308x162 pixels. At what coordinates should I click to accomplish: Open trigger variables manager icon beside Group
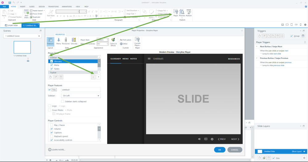point(303,36)
